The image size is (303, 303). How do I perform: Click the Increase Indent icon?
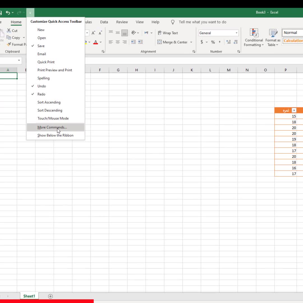140,42
